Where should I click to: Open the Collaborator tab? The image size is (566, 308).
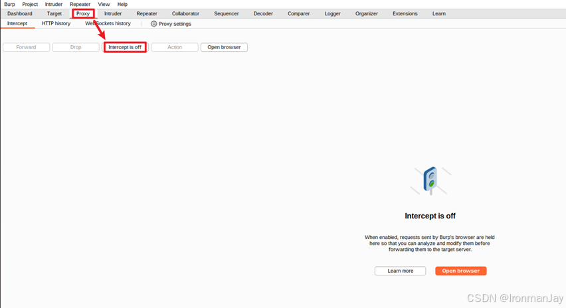(185, 14)
